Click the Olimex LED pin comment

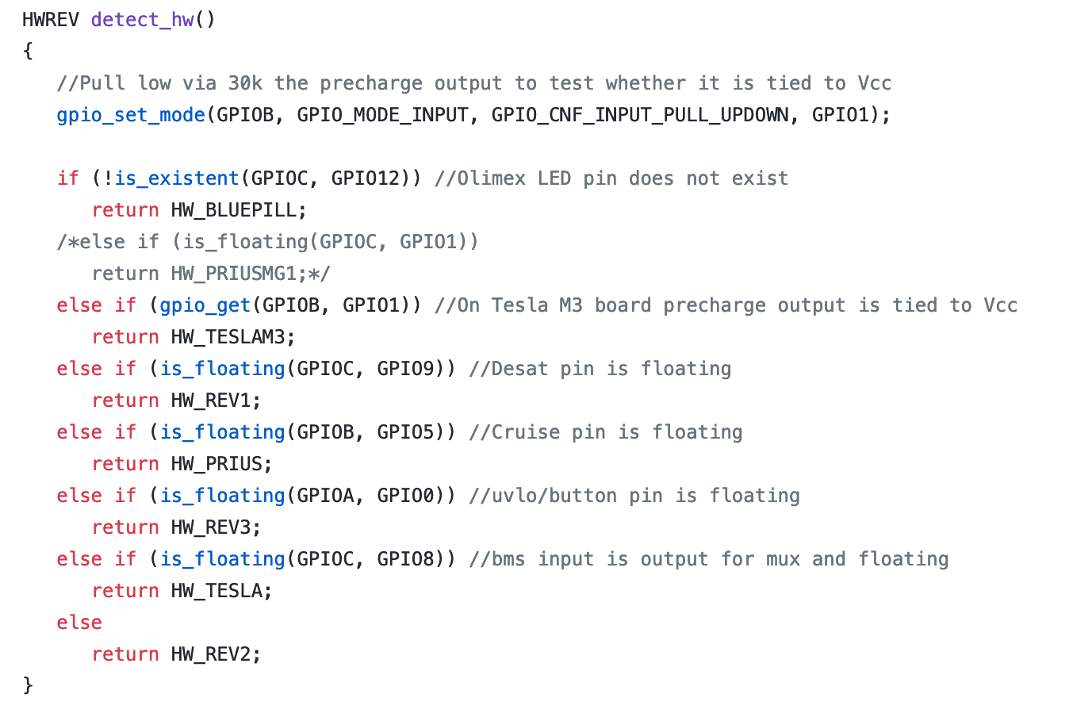click(x=611, y=178)
